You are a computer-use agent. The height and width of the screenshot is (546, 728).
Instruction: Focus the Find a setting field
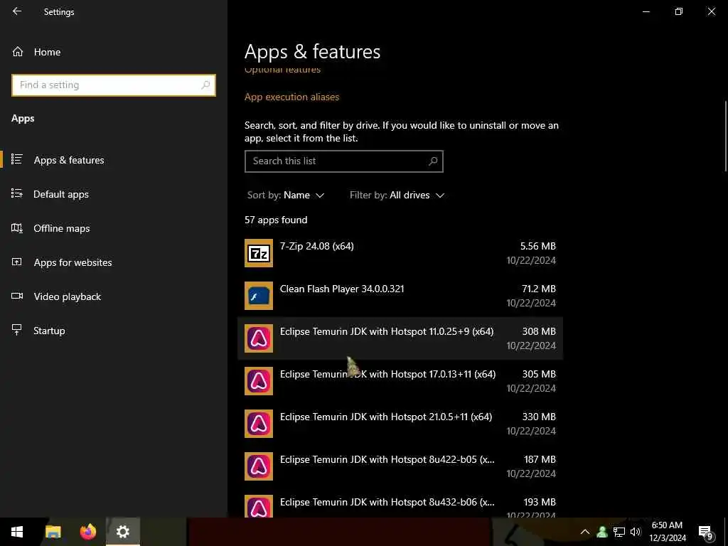pos(114,85)
